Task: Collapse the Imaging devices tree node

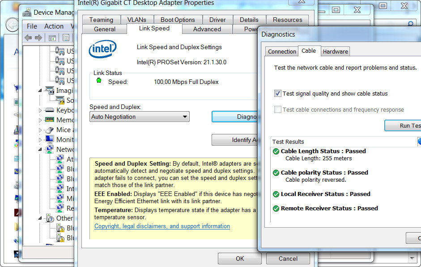Action: pos(40,91)
